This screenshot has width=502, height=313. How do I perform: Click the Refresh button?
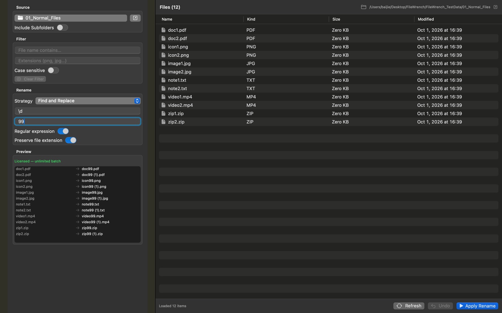click(409, 306)
